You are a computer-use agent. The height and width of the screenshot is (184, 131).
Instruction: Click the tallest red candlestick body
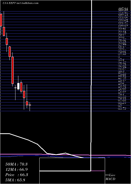click(13, 70)
